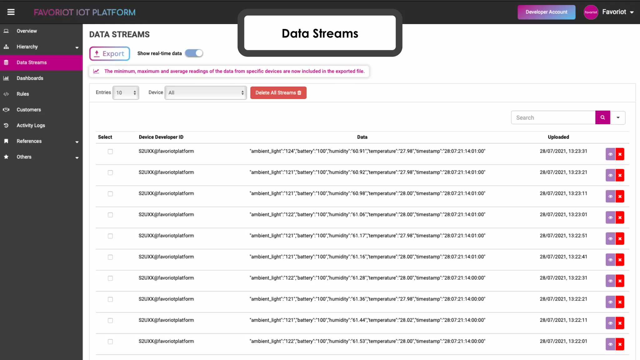
Task: Select checkbox for humidity 60.98 row
Action: coord(110,194)
